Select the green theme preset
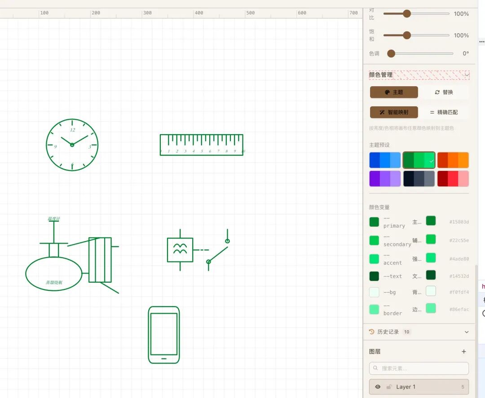The height and width of the screenshot is (398, 485). tap(419, 160)
